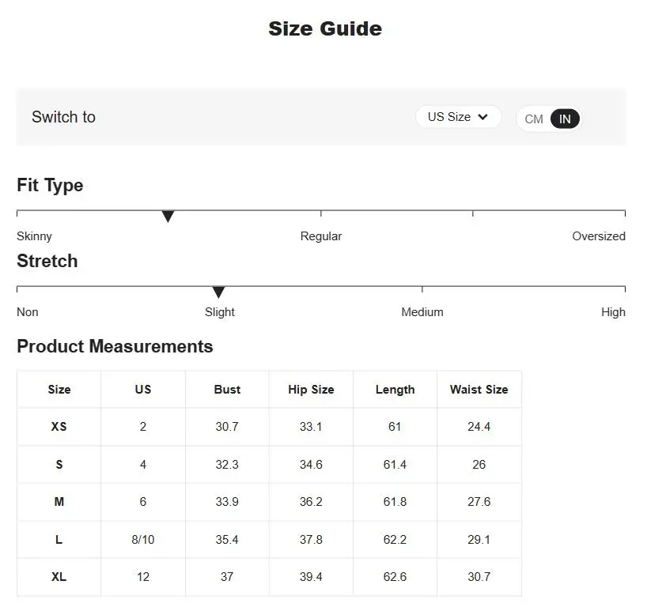
Task: Click the High stretch label
Action: point(613,312)
